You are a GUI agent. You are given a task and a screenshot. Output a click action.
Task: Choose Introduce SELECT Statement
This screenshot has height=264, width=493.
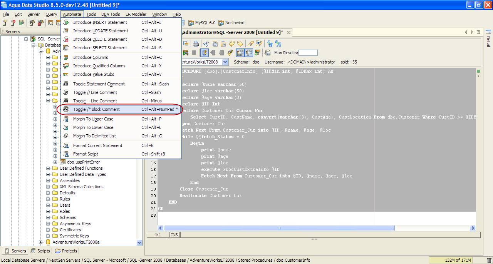point(121,48)
